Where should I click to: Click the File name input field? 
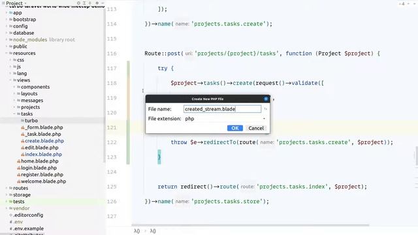pyautogui.click(x=222, y=109)
